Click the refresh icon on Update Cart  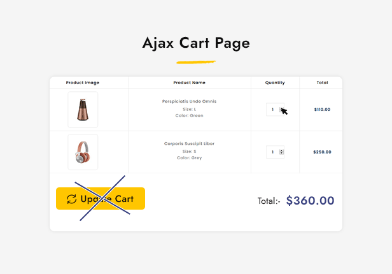click(x=71, y=199)
